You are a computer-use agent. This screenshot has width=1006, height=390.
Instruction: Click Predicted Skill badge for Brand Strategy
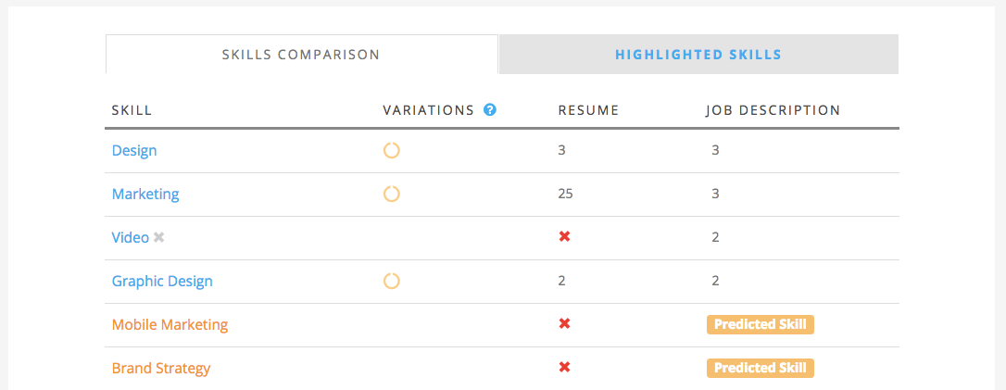tap(761, 368)
